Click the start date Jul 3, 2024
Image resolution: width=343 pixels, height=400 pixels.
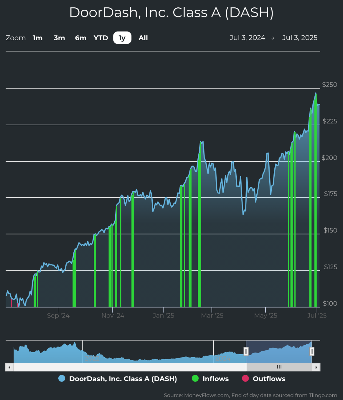click(x=247, y=38)
